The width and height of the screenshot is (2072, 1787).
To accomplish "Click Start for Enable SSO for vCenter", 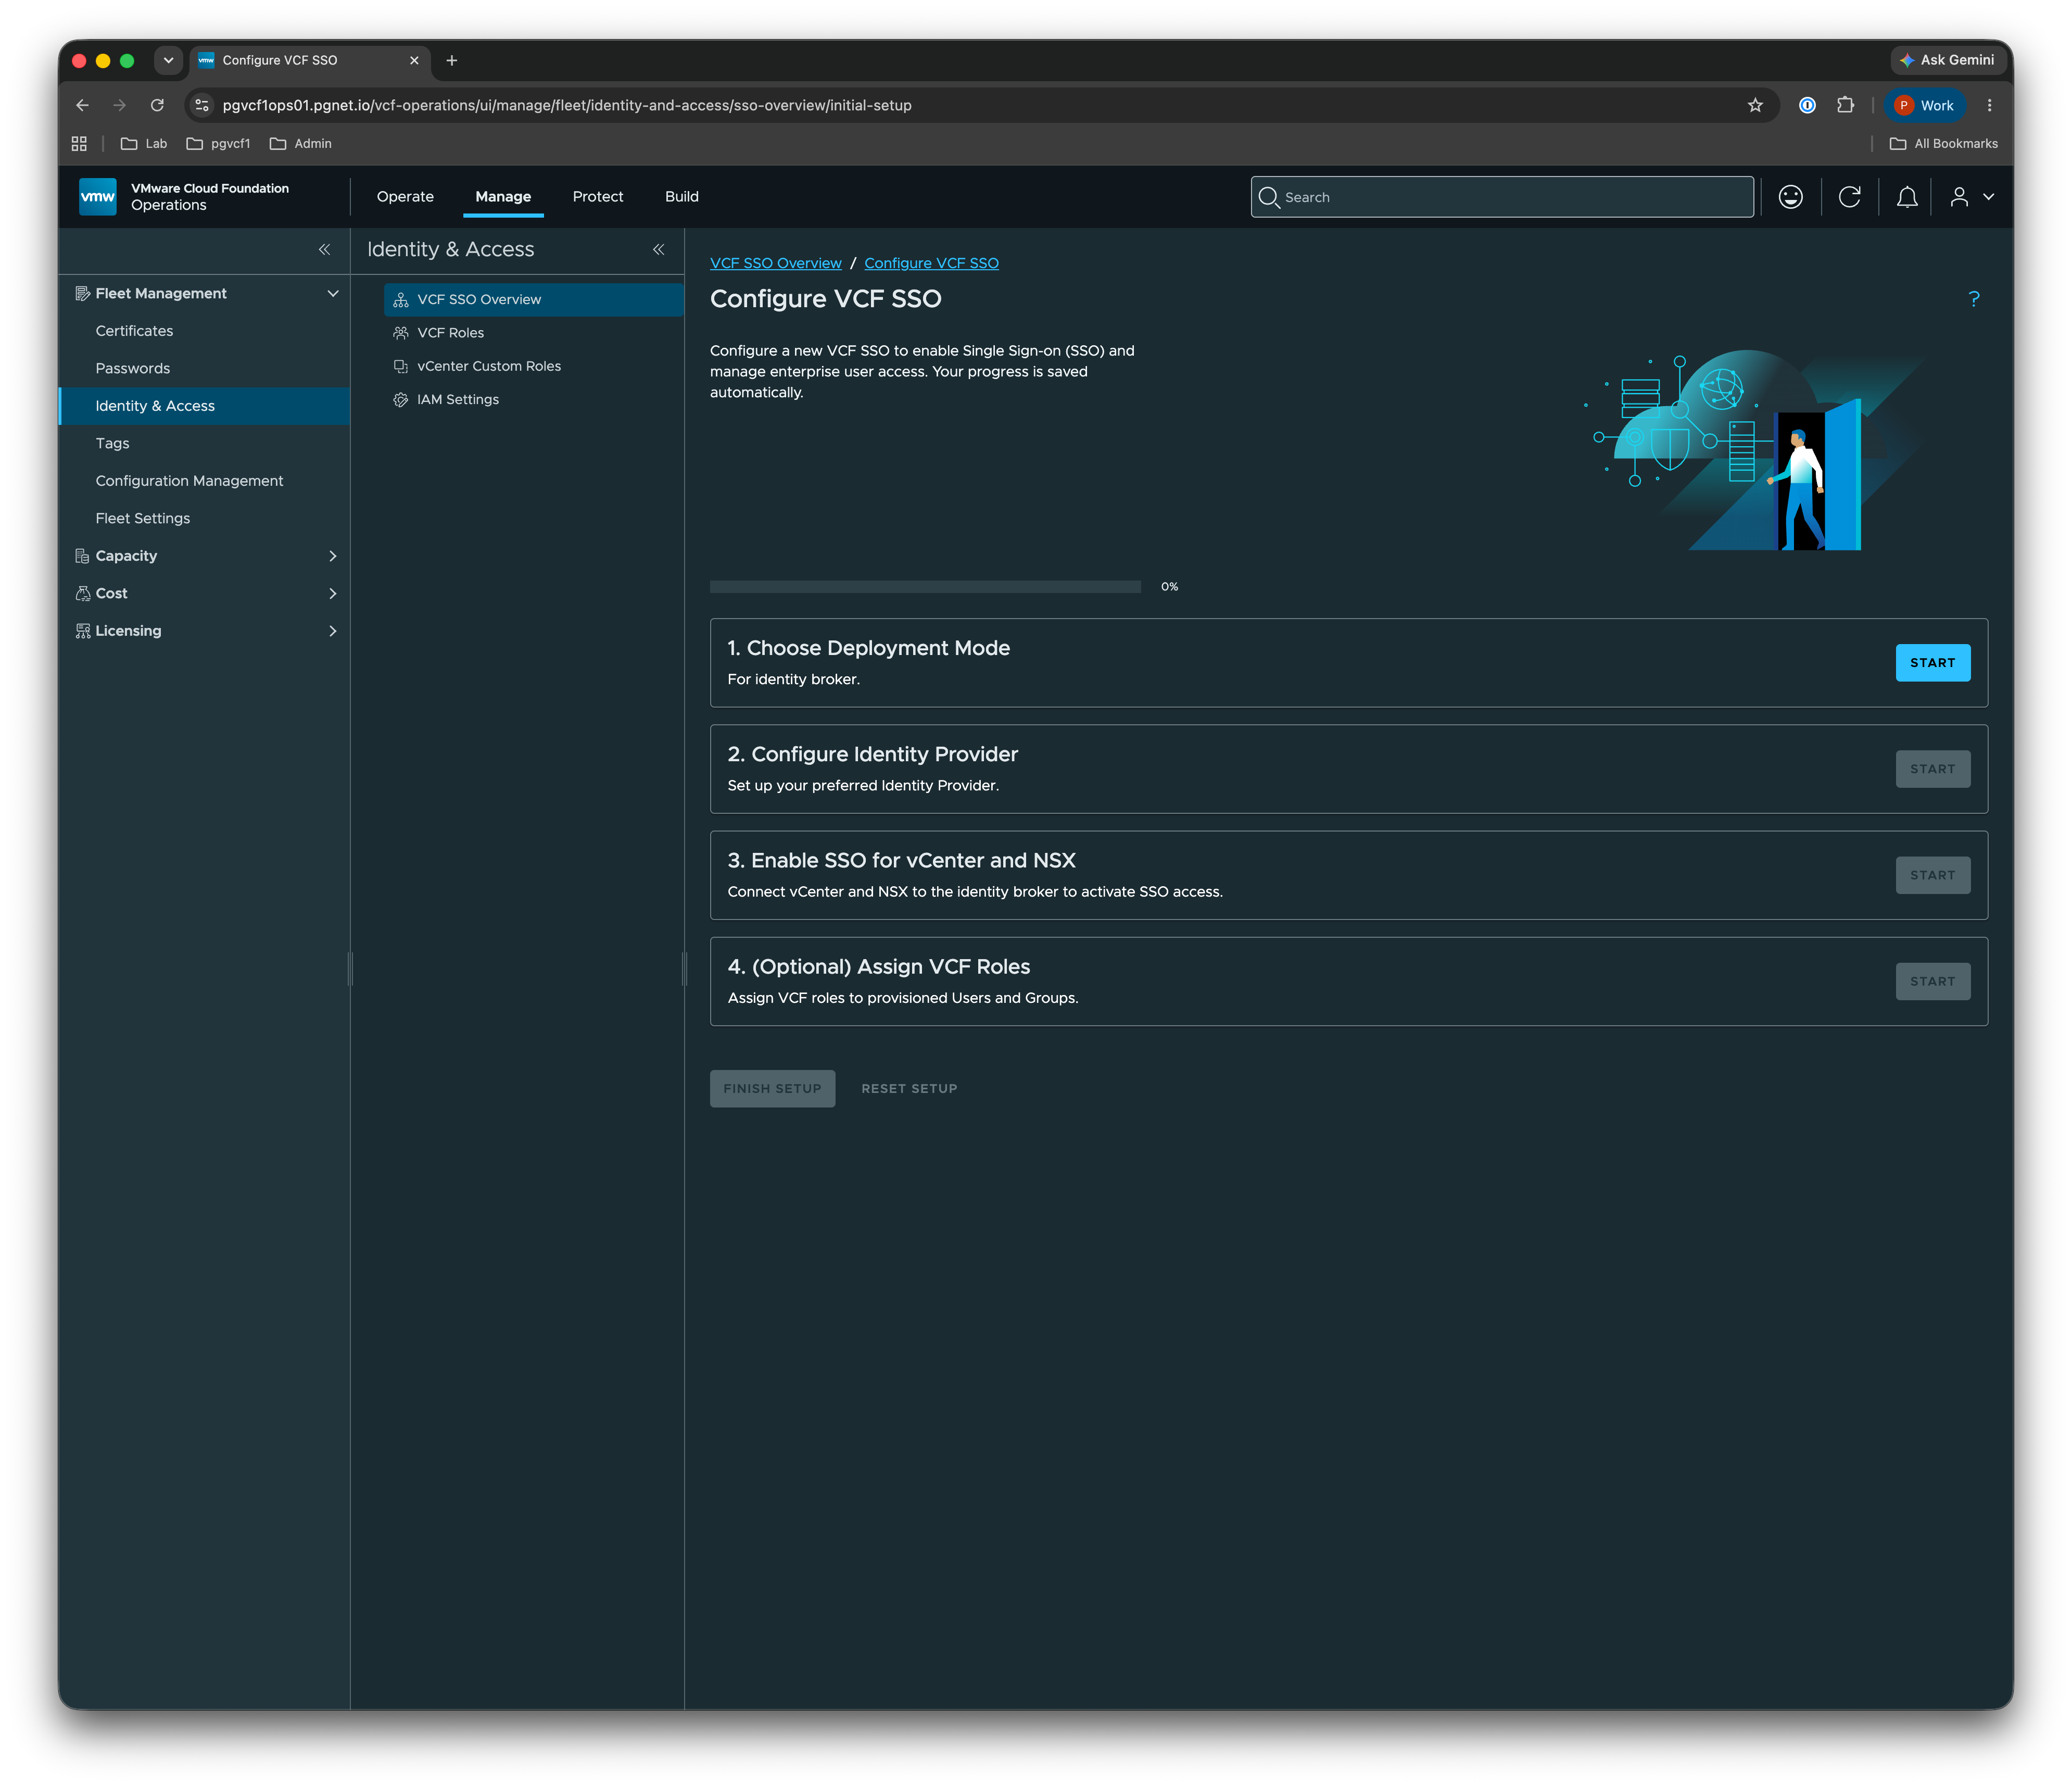I will (x=1932, y=875).
